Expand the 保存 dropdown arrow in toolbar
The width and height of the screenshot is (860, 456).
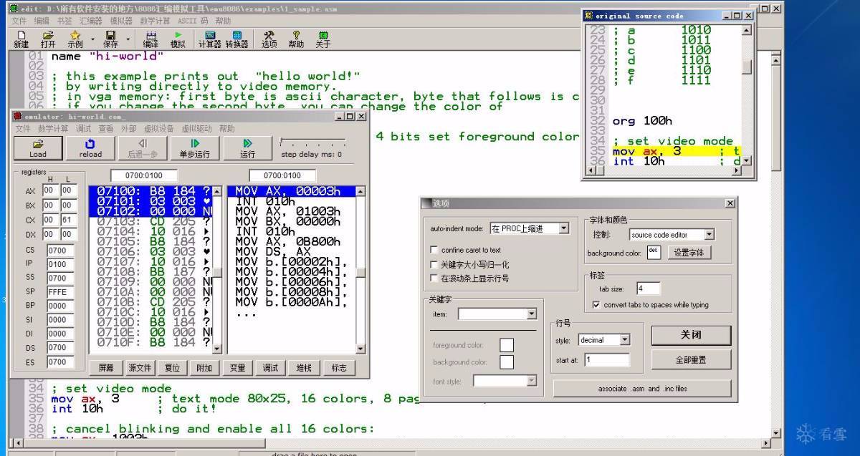tap(128, 38)
